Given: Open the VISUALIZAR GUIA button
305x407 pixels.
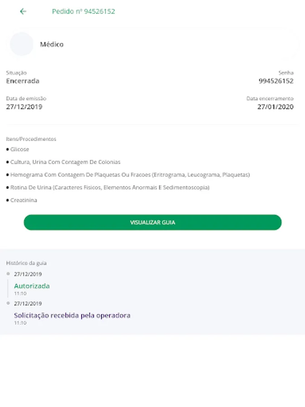Looking at the screenshot, I should (x=153, y=222).
